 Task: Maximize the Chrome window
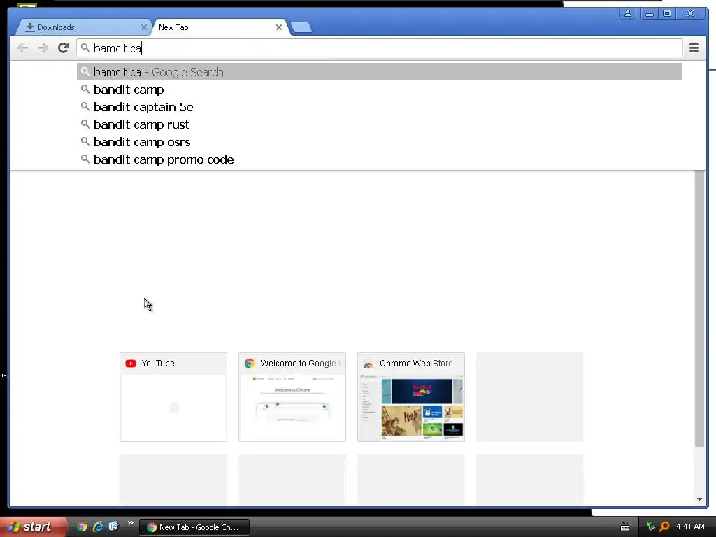click(x=667, y=14)
